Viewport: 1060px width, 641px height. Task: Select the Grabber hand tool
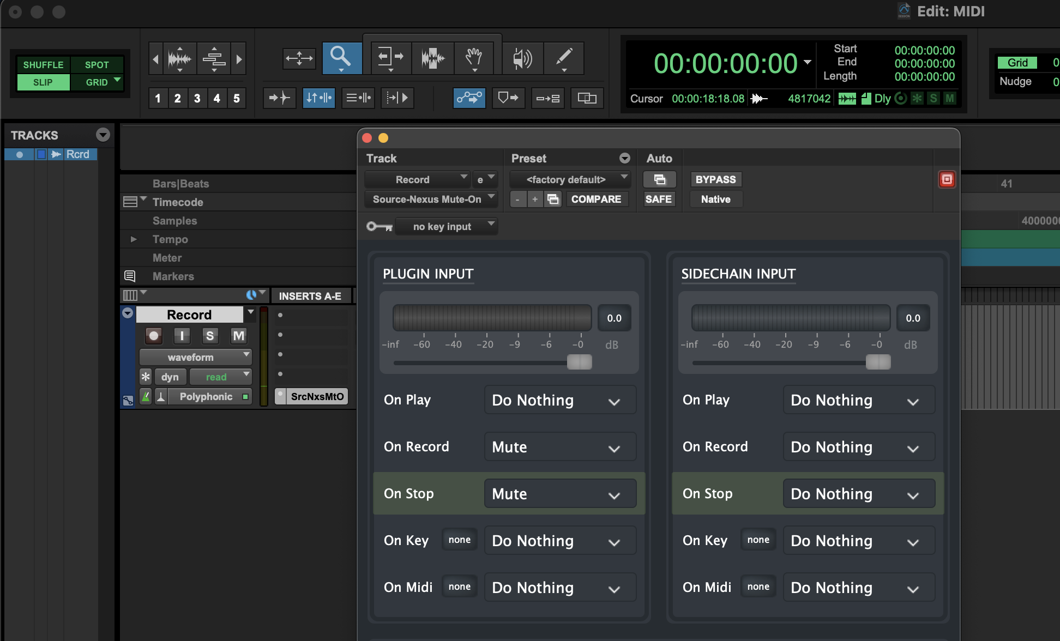pyautogui.click(x=474, y=57)
